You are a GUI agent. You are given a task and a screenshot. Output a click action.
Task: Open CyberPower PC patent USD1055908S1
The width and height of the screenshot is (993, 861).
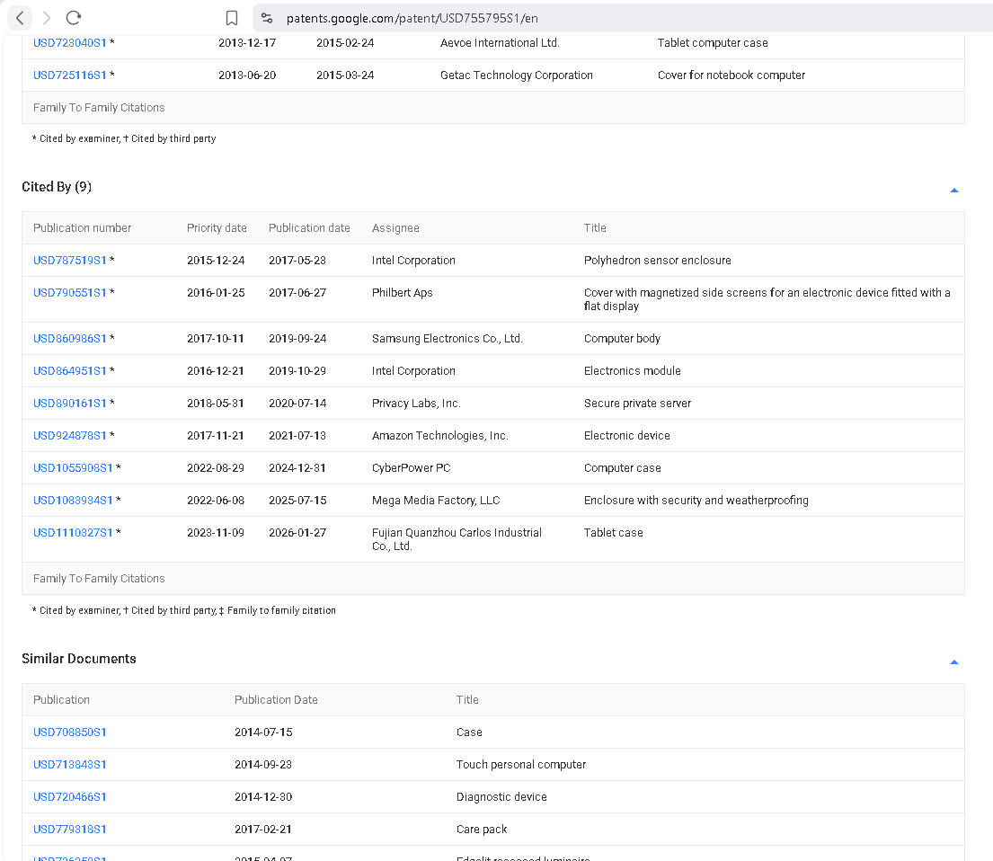click(73, 468)
